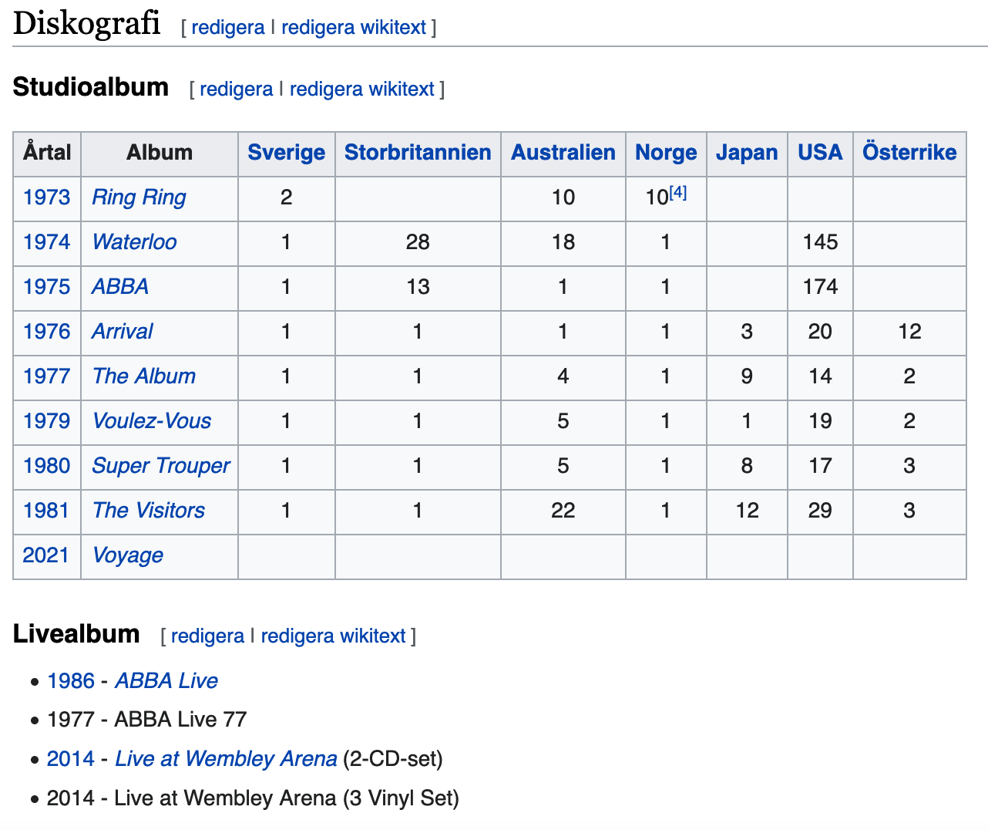Open Live at Wembley Arena 2-CD-set link
This screenshot has height=830, width=988.
pyautogui.click(x=226, y=759)
